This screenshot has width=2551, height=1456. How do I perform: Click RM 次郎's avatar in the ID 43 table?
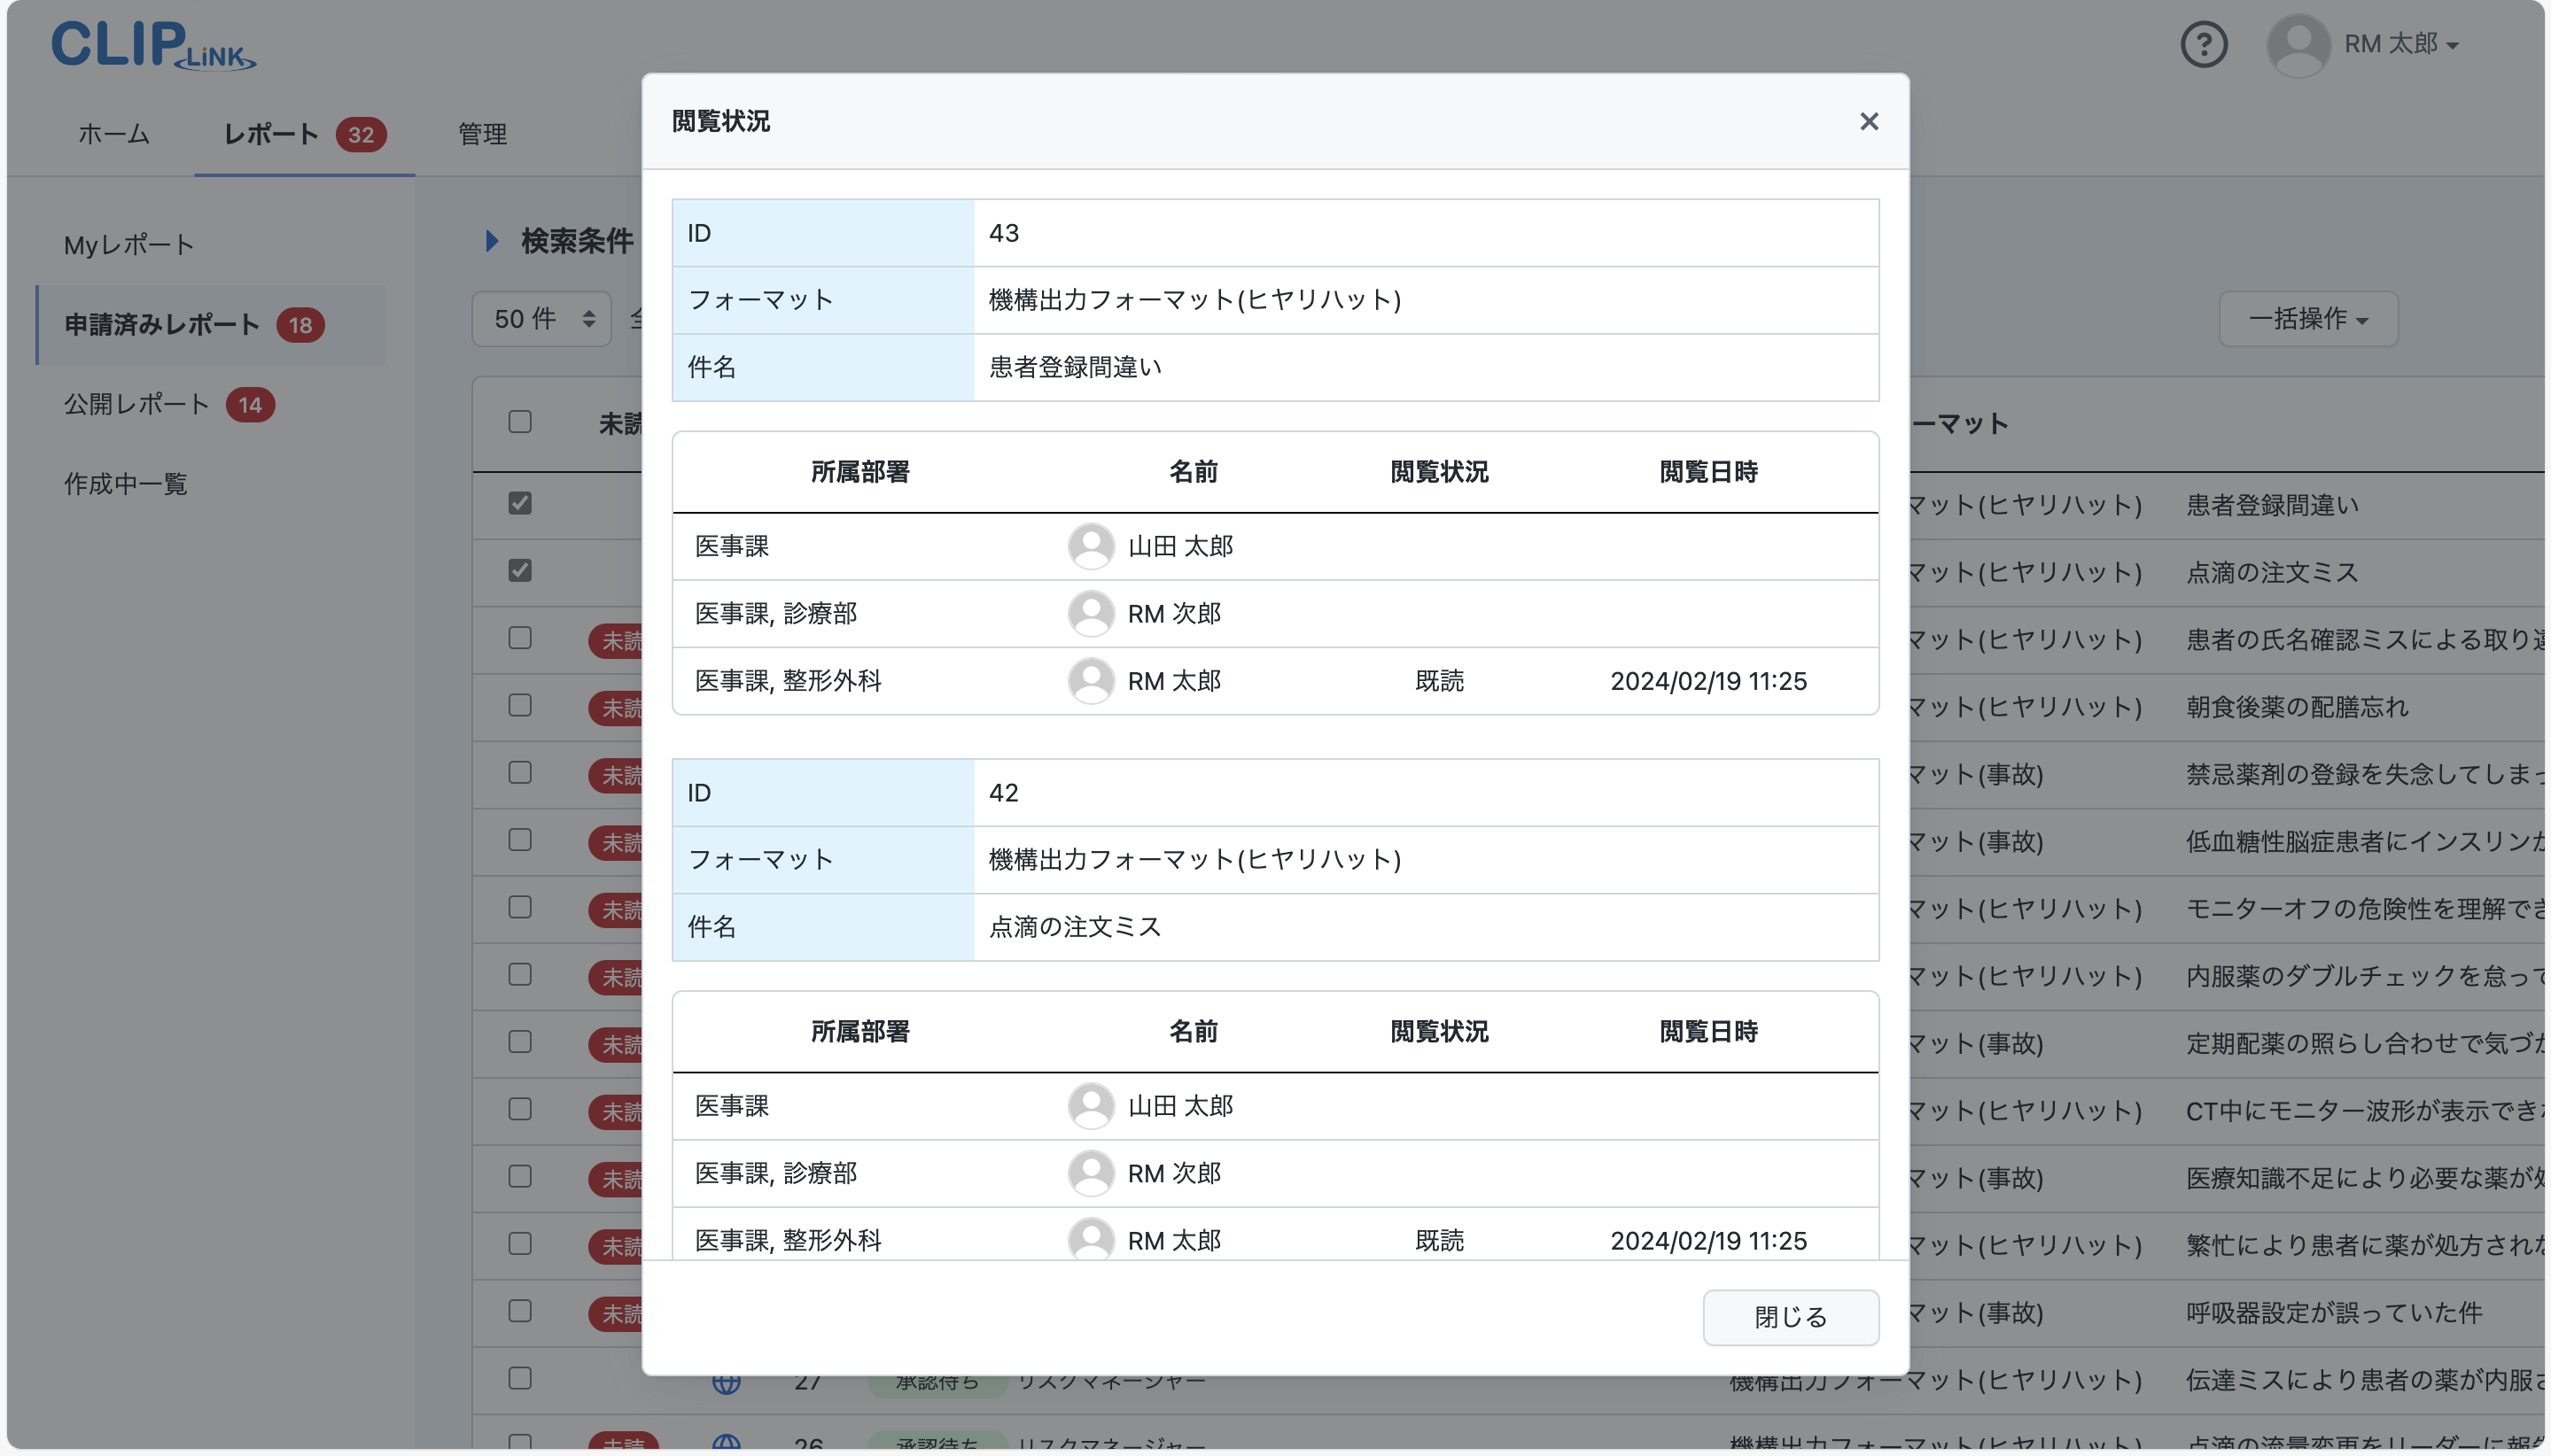(1093, 613)
